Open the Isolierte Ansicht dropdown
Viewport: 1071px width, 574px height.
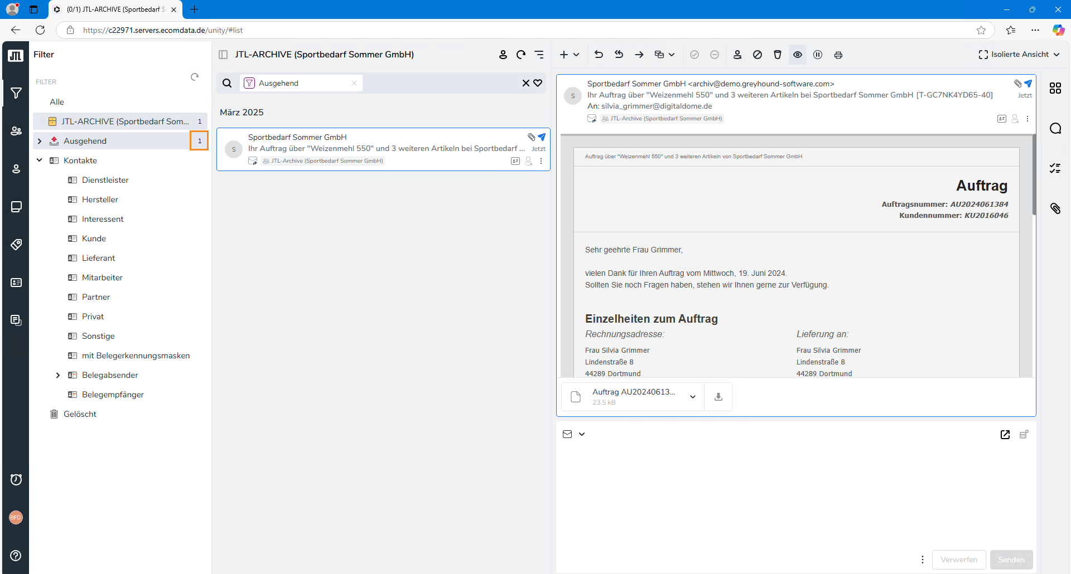coord(1019,55)
